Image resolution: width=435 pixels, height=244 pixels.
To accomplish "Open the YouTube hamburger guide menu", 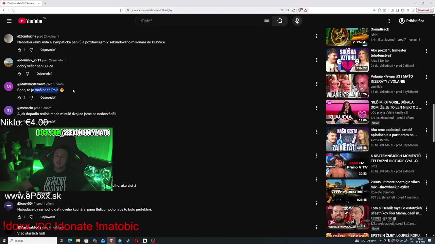I will [9, 21].
